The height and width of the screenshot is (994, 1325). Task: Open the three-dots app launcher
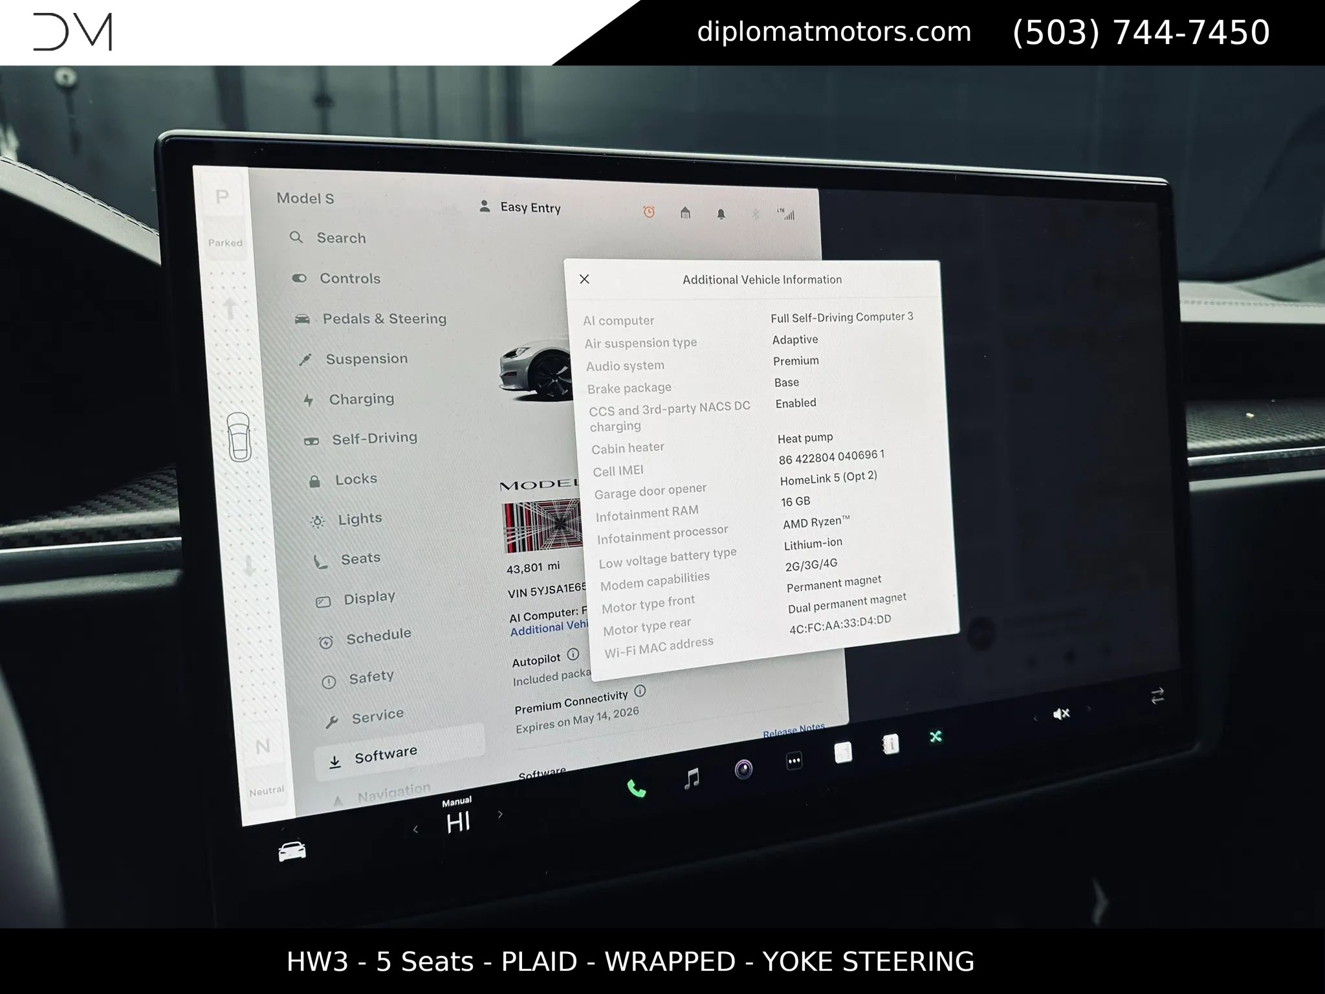[794, 761]
